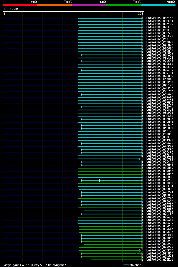Open hit UniRef100_B7FLC2
Screen dimensions: 178x267
pos(160,27)
